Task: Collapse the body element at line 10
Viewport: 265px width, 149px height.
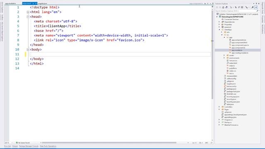Action: point(28,50)
